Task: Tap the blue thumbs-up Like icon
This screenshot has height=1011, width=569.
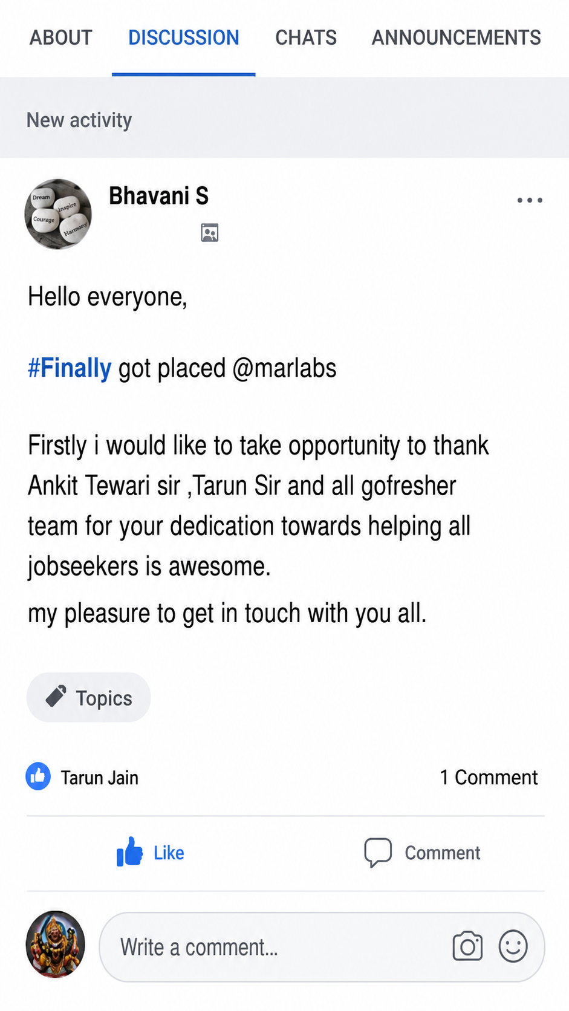Action: (x=129, y=852)
